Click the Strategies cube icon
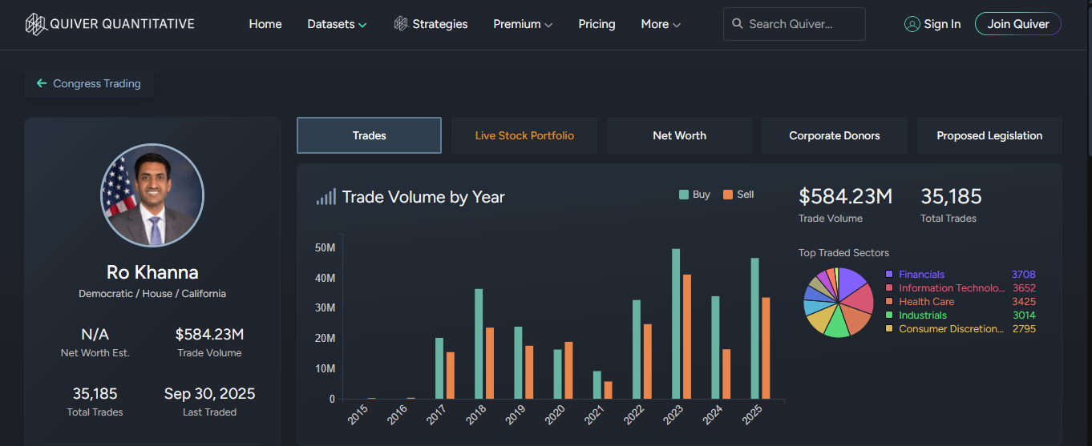Image resolution: width=1092 pixels, height=446 pixels. click(401, 24)
